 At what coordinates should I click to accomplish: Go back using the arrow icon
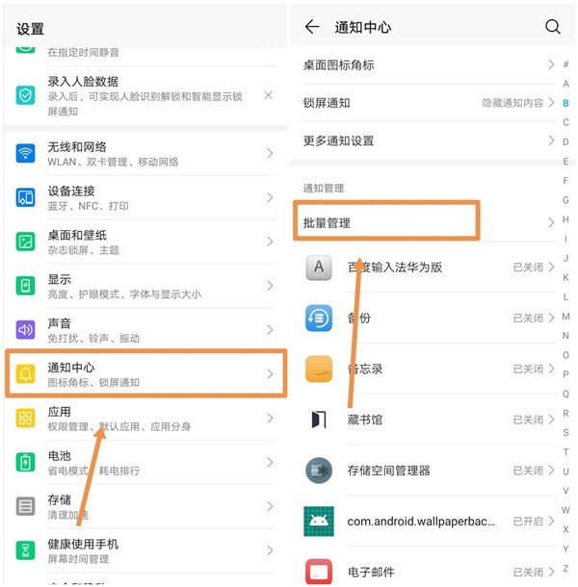[x=312, y=27]
